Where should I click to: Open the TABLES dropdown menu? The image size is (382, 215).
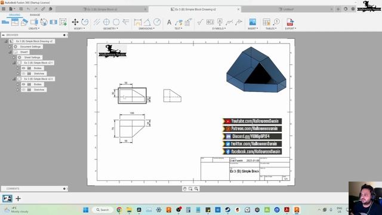(271, 29)
